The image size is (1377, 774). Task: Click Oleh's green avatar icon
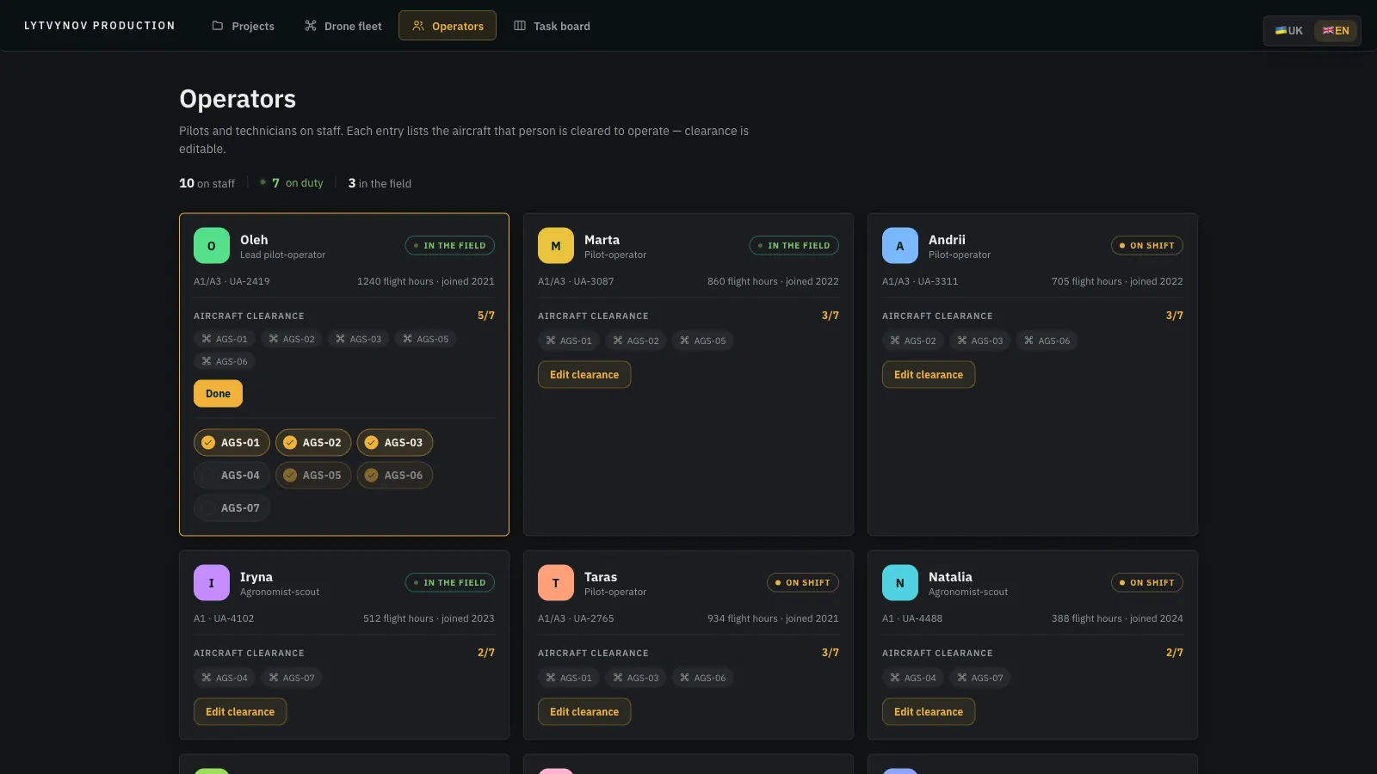pos(212,246)
